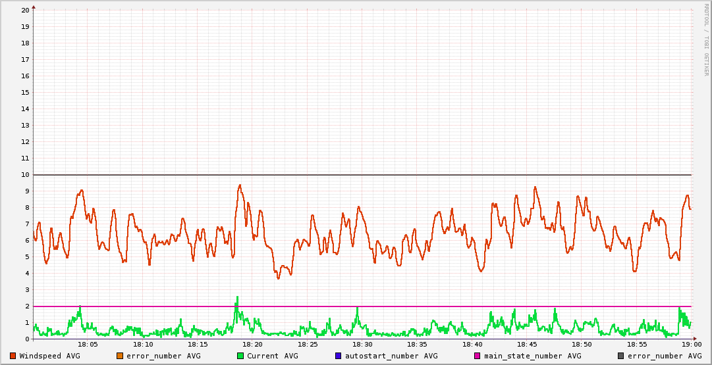This screenshot has height=365, width=712.
Task: Click the blue autostart_number legend swatch
Action: coord(338,356)
